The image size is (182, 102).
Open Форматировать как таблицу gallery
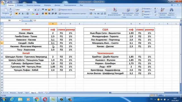[x=128, y=12]
